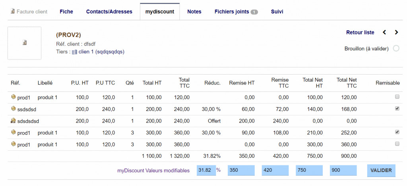
Task: Uncheck the Remisable box for ssdsdsd
Action: [x=397, y=108]
